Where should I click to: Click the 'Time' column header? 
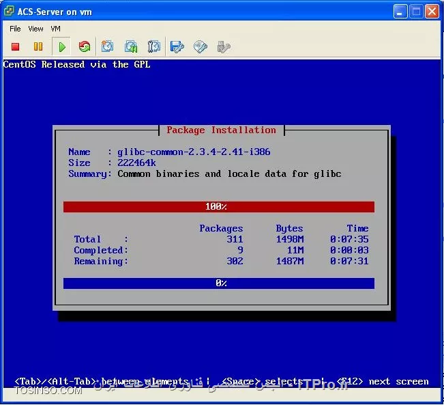(357, 228)
